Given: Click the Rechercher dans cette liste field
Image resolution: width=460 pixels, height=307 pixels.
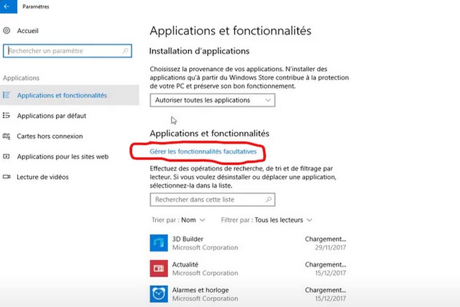Looking at the screenshot, I should point(207,200).
